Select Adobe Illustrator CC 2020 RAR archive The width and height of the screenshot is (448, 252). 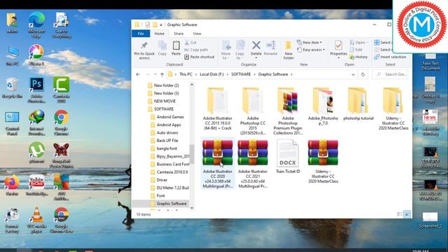(x=218, y=164)
